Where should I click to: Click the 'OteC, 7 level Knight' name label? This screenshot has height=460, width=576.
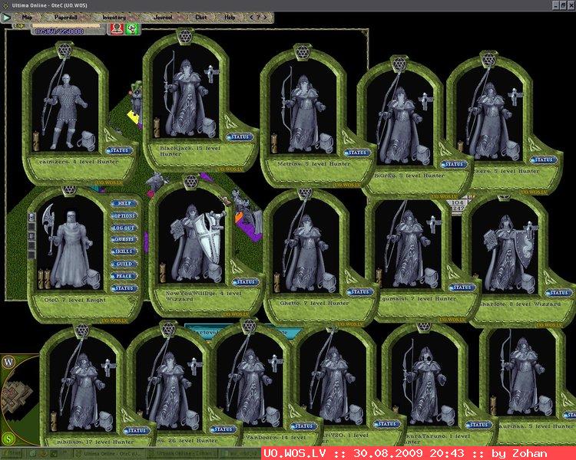[75, 300]
